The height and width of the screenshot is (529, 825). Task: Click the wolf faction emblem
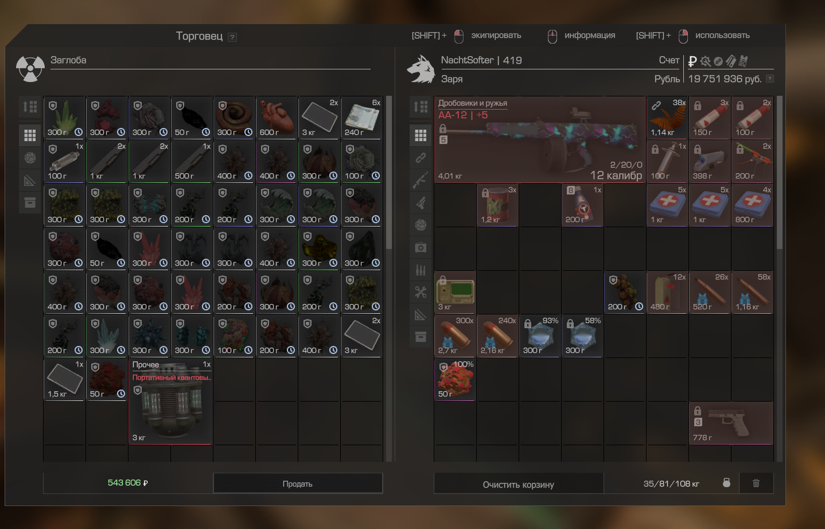coord(421,69)
